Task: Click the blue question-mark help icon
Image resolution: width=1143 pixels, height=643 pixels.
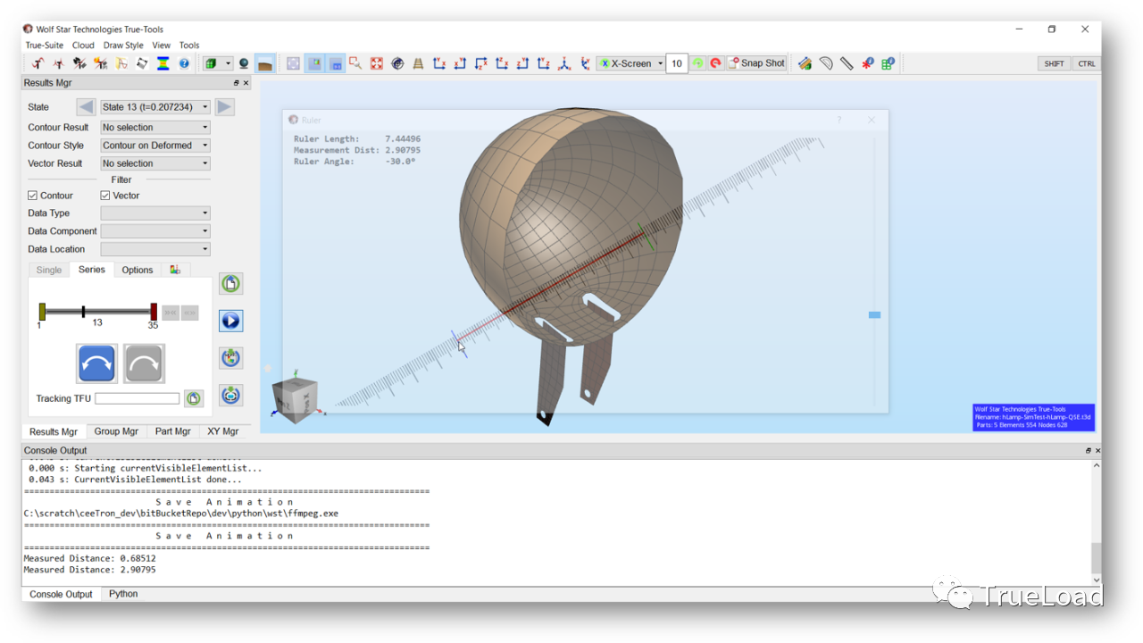Action: click(184, 63)
